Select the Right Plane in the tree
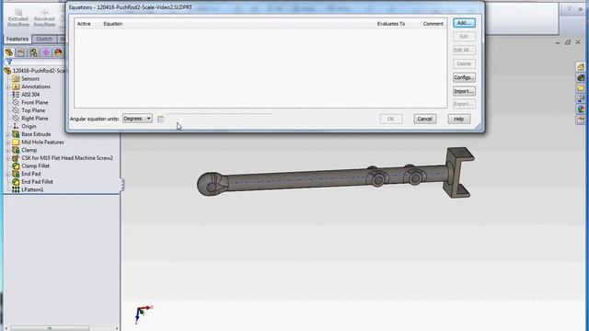 30,119
